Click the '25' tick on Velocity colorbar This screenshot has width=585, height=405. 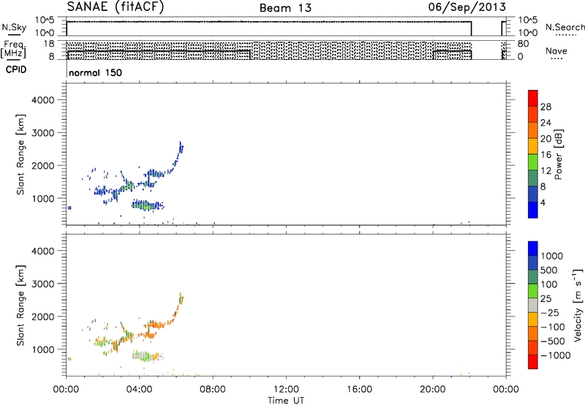click(546, 299)
